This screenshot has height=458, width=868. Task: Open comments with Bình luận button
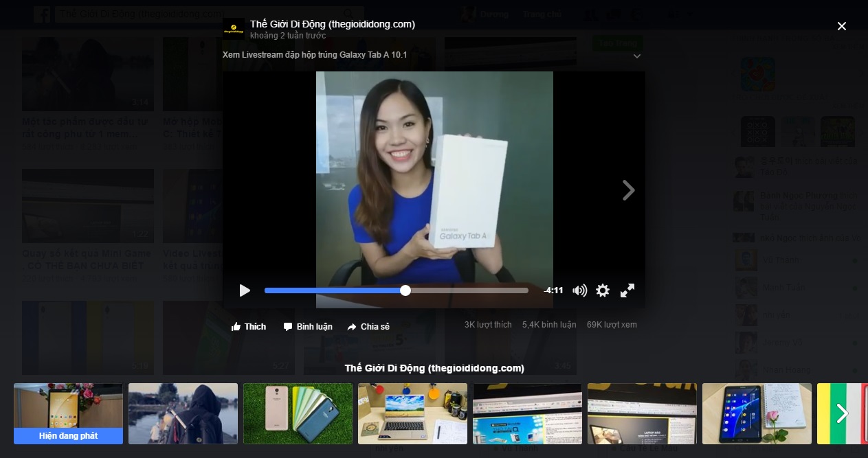[308, 326]
